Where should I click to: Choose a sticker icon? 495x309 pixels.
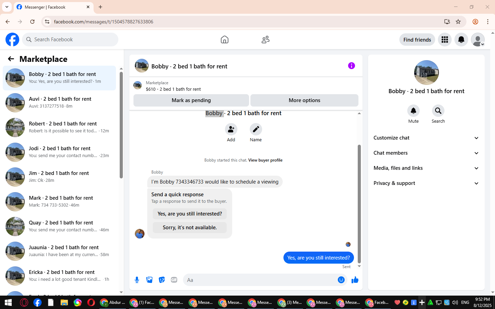point(162,280)
